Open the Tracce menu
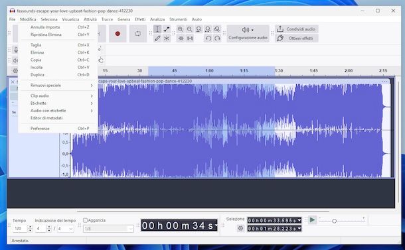 pos(107,19)
